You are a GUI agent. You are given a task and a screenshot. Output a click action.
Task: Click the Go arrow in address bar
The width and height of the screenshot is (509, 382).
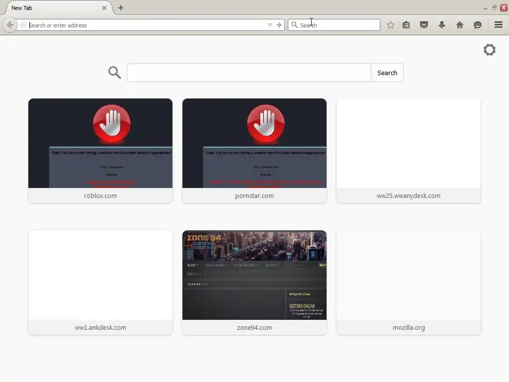pyautogui.click(x=279, y=25)
